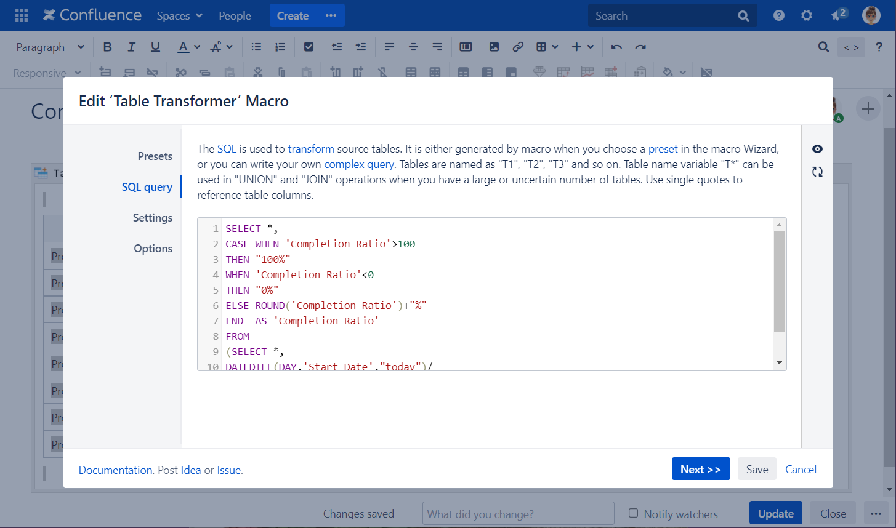Open more formatting options dropdown
Screen dimensions: 896x528
[x=222, y=47]
